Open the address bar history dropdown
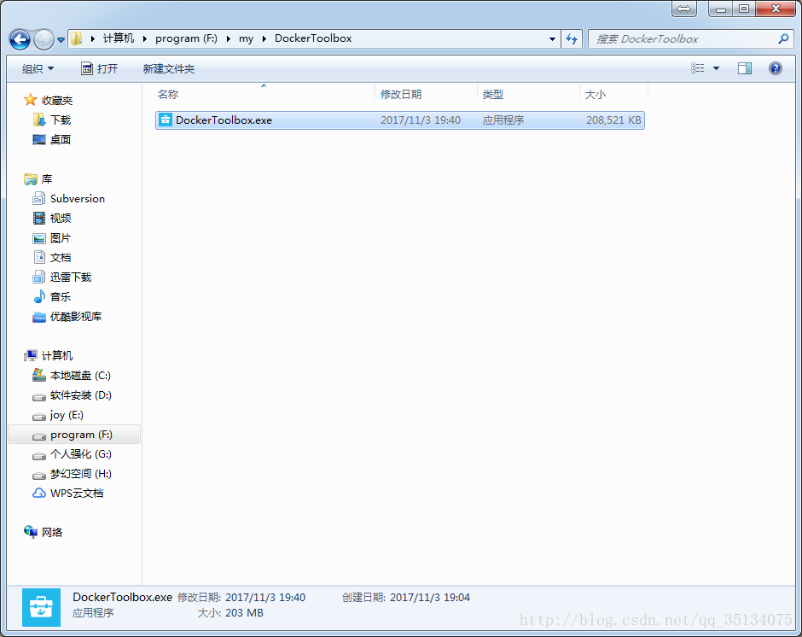 point(552,39)
